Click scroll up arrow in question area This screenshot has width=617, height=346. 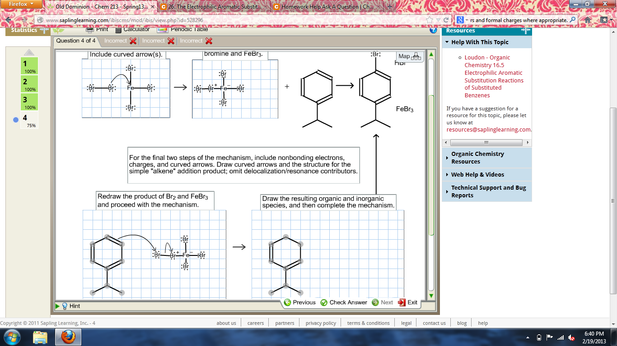coord(431,55)
